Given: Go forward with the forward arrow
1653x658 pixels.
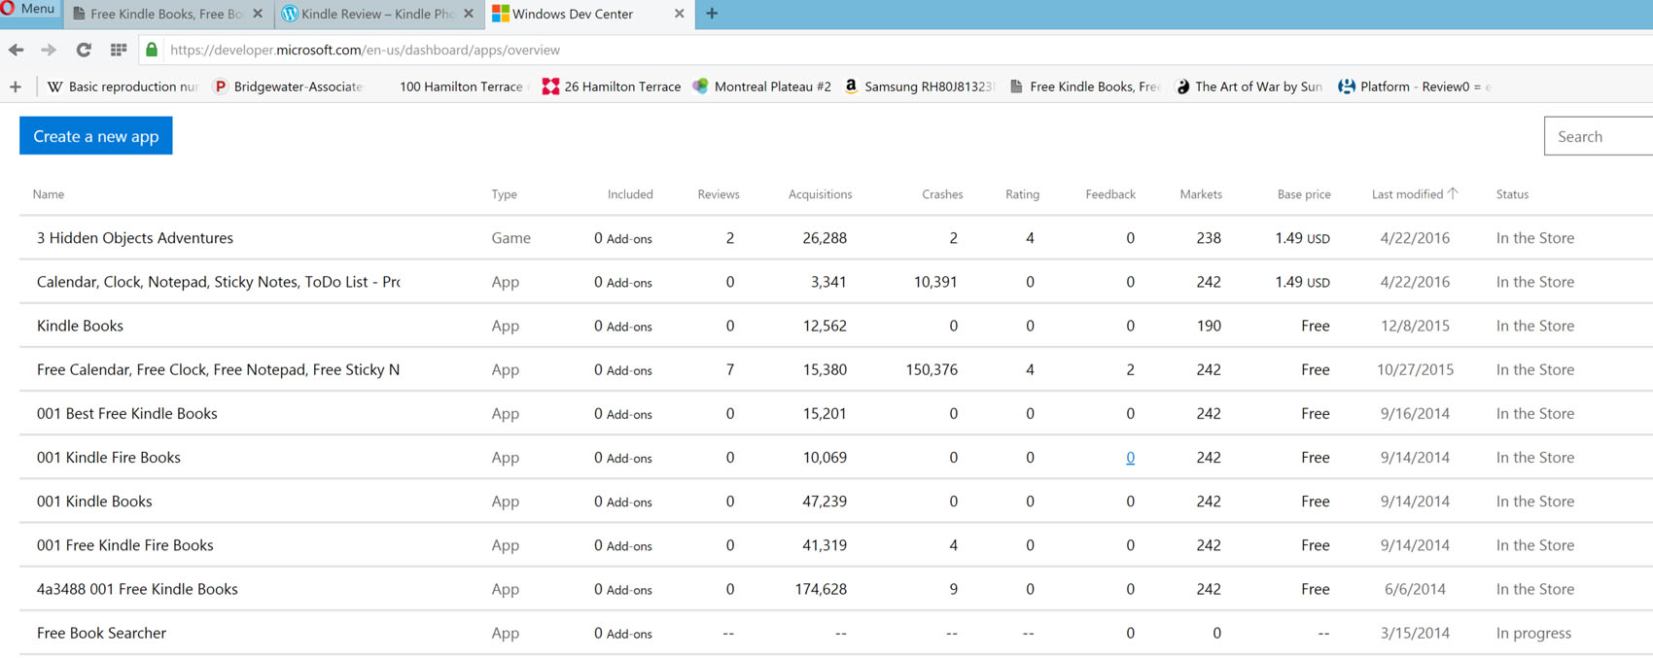Looking at the screenshot, I should (x=49, y=50).
